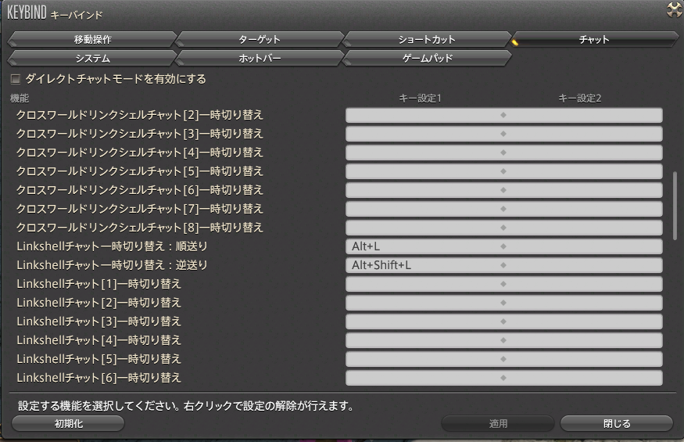The image size is (684, 442).
Task: Select key setting 1 for クロスワールドリンクシェルチャット[5]
Action: pos(424,171)
